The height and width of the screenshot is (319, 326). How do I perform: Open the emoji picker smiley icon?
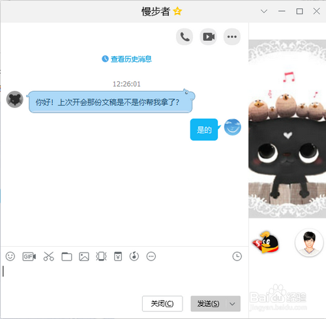point(10,257)
